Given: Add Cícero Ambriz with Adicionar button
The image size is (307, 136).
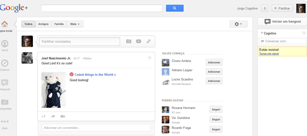Looking at the screenshot, I should [214, 62].
